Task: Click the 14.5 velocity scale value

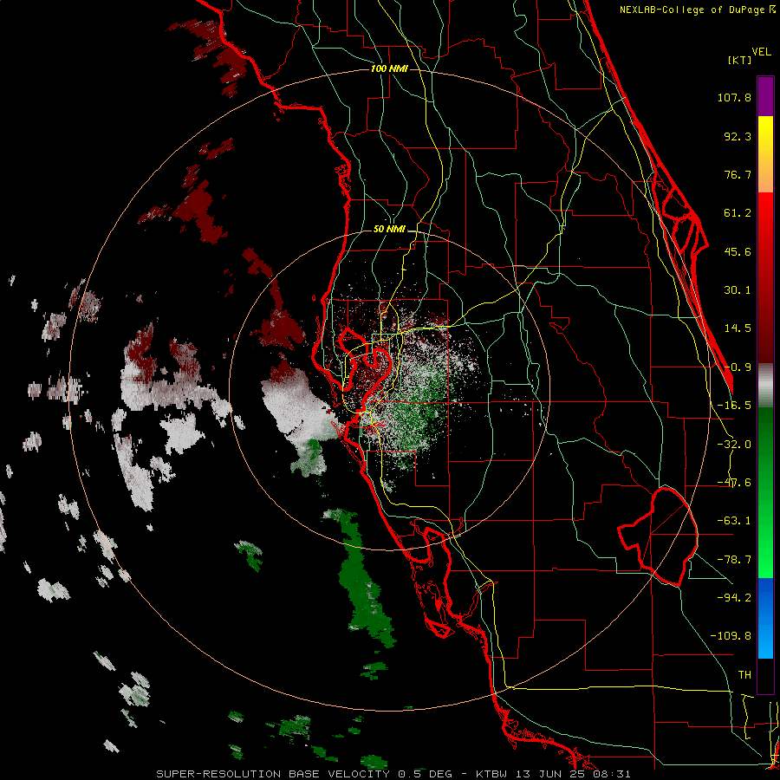Action: pyautogui.click(x=738, y=328)
